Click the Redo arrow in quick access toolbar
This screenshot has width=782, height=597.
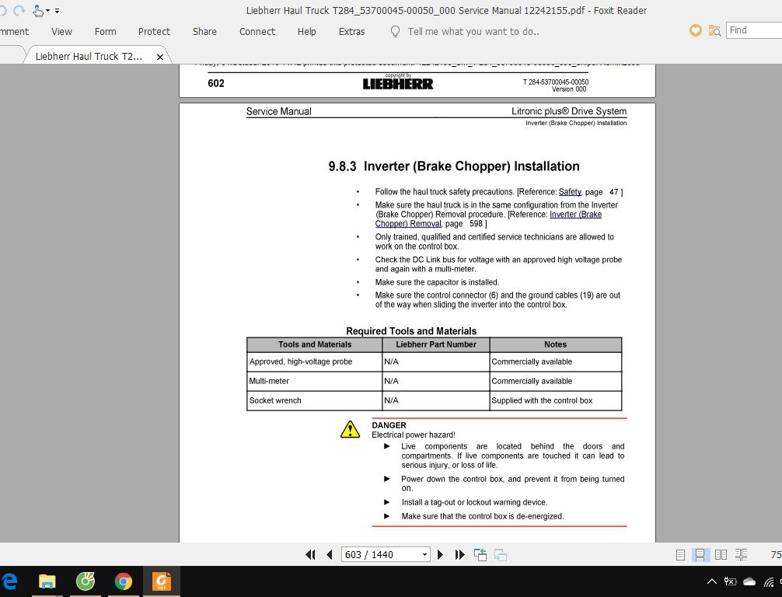click(x=19, y=10)
